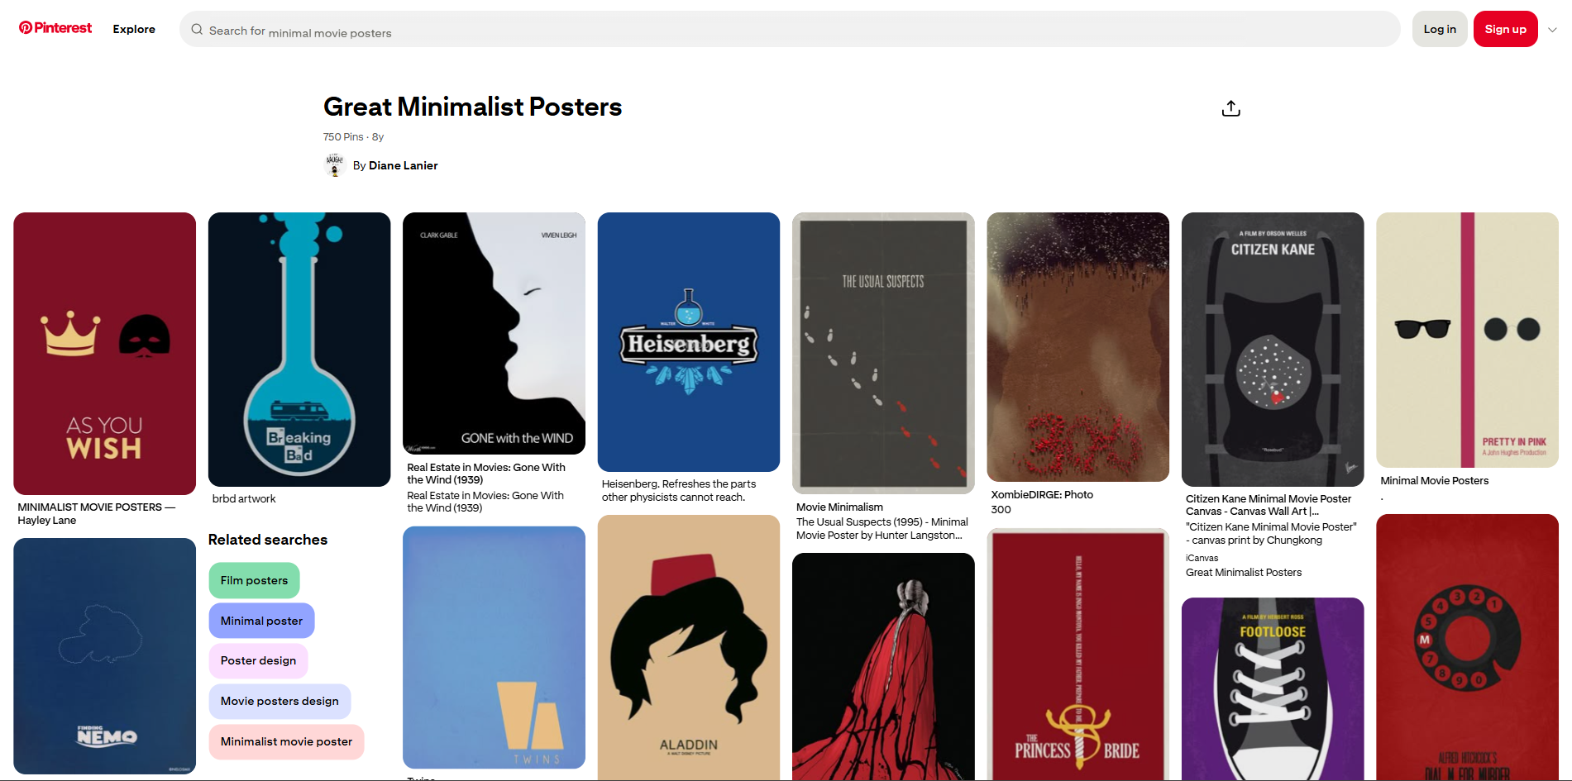Open Diane Lanier's profile link

403,165
